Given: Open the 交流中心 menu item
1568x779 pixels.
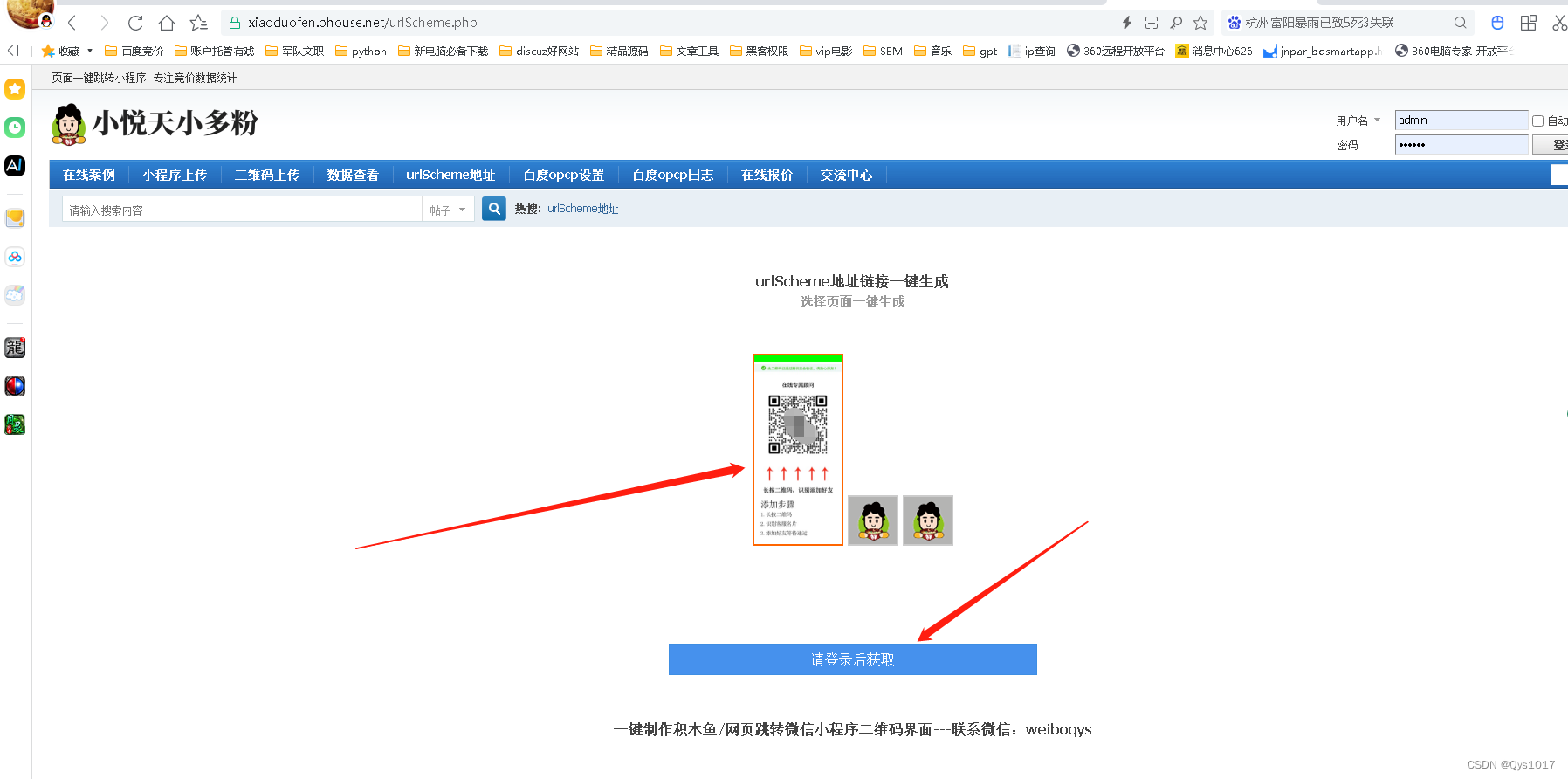Looking at the screenshot, I should point(846,175).
